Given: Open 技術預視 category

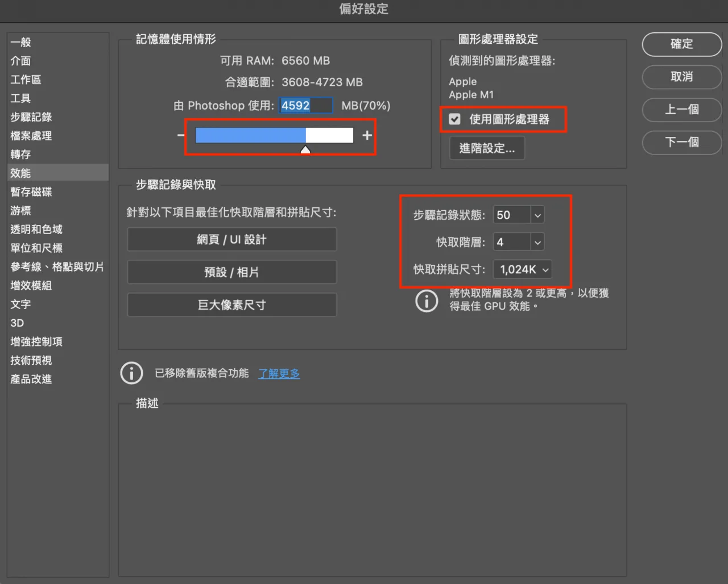Looking at the screenshot, I should tap(57, 361).
